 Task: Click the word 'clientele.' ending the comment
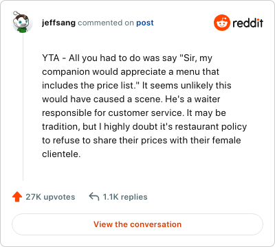61,154
